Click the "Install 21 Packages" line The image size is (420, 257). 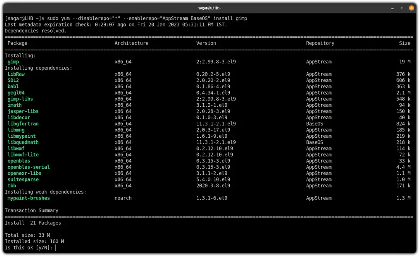point(33,223)
